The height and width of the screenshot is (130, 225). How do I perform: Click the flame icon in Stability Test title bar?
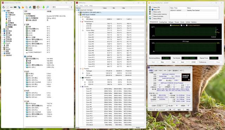tap(149, 3)
